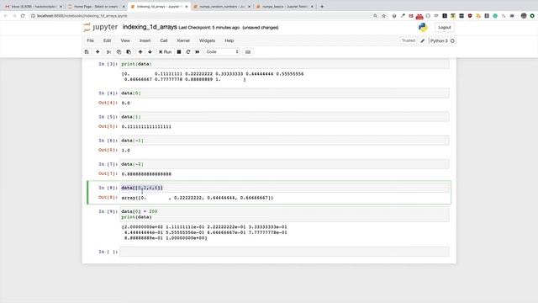Select the data[0] cell In [4]
The image size is (538, 303).
[284, 93]
